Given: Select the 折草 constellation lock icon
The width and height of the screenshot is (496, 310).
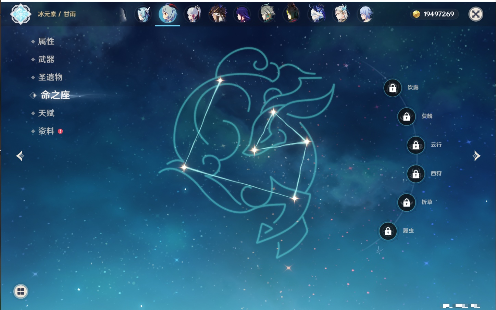Looking at the screenshot, I should click(x=407, y=203).
